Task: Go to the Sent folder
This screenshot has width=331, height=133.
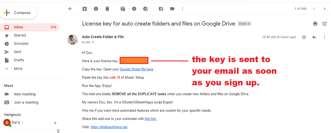Action: [x=17, y=52]
